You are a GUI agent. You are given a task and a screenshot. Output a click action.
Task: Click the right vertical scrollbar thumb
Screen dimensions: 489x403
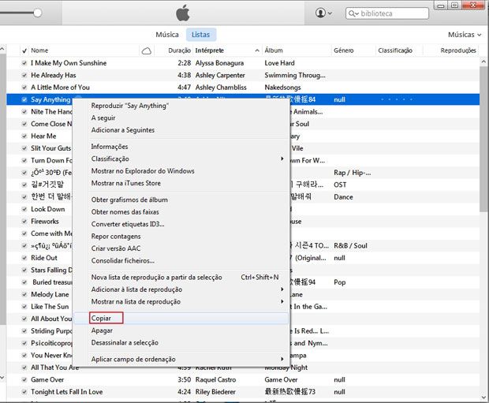484,139
